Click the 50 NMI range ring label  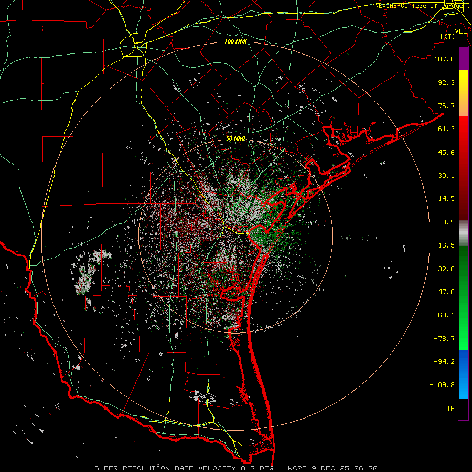coord(235,139)
